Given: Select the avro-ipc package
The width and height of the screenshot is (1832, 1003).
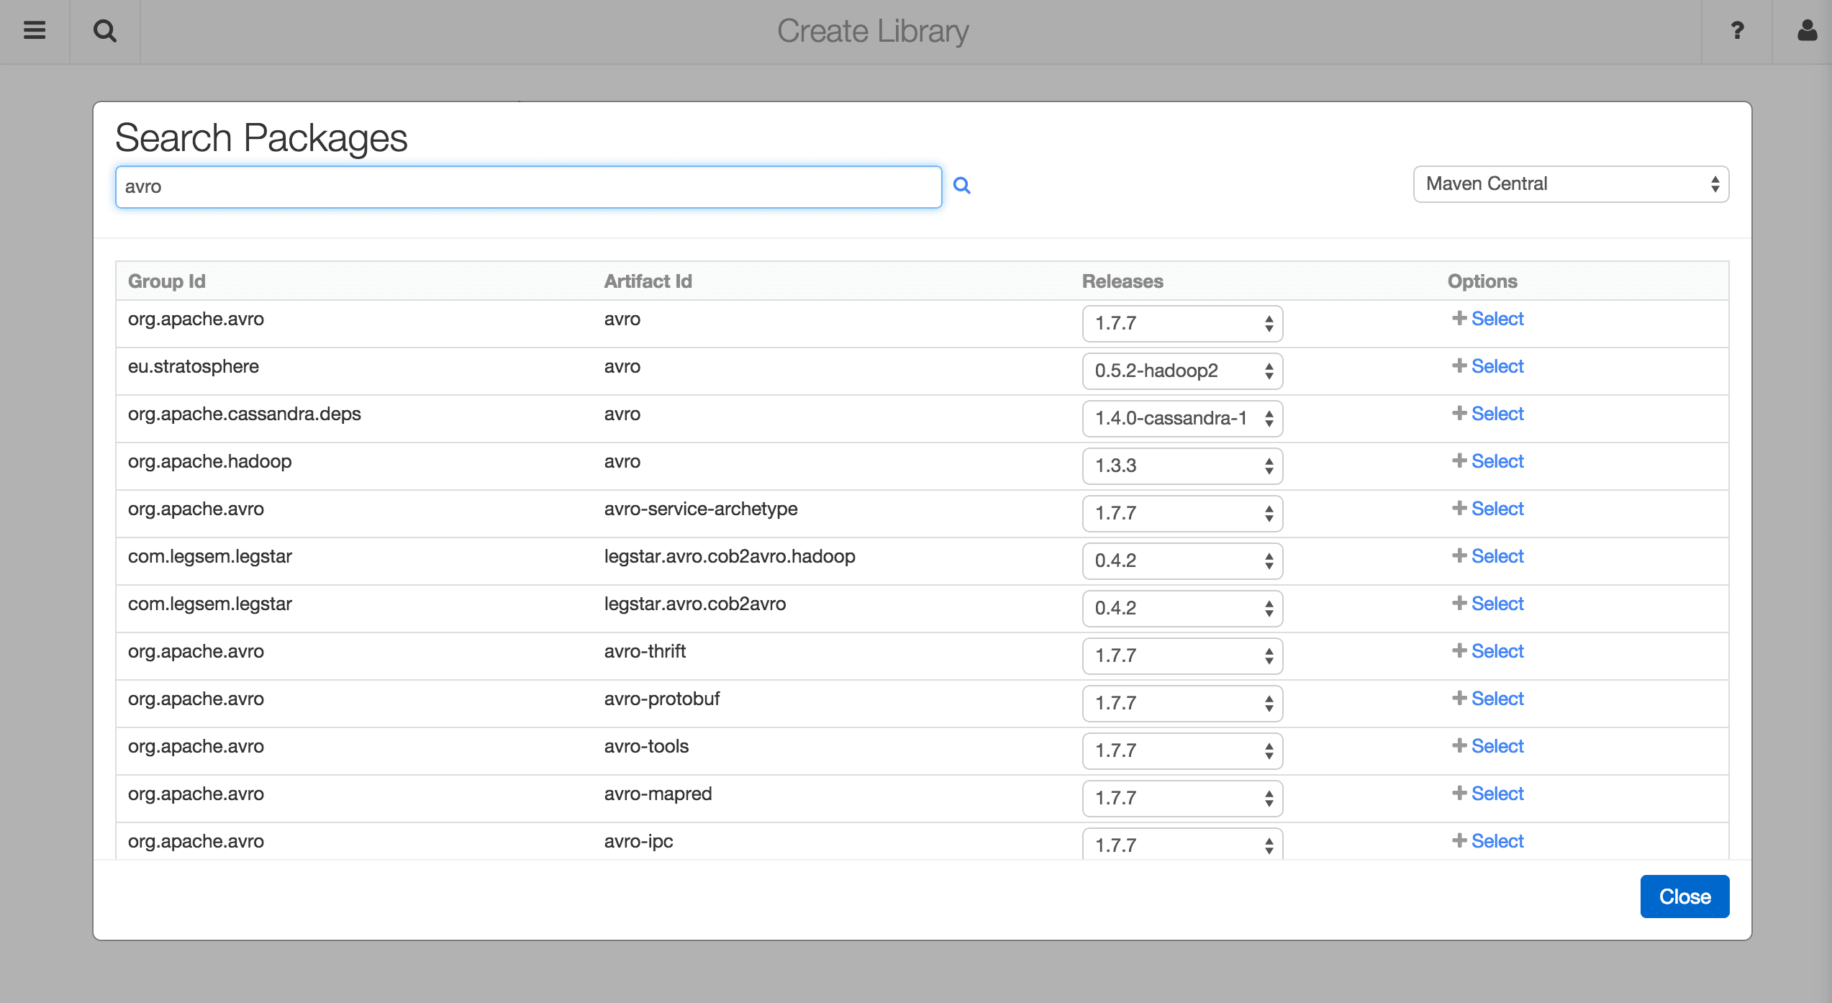Looking at the screenshot, I should 1497,841.
